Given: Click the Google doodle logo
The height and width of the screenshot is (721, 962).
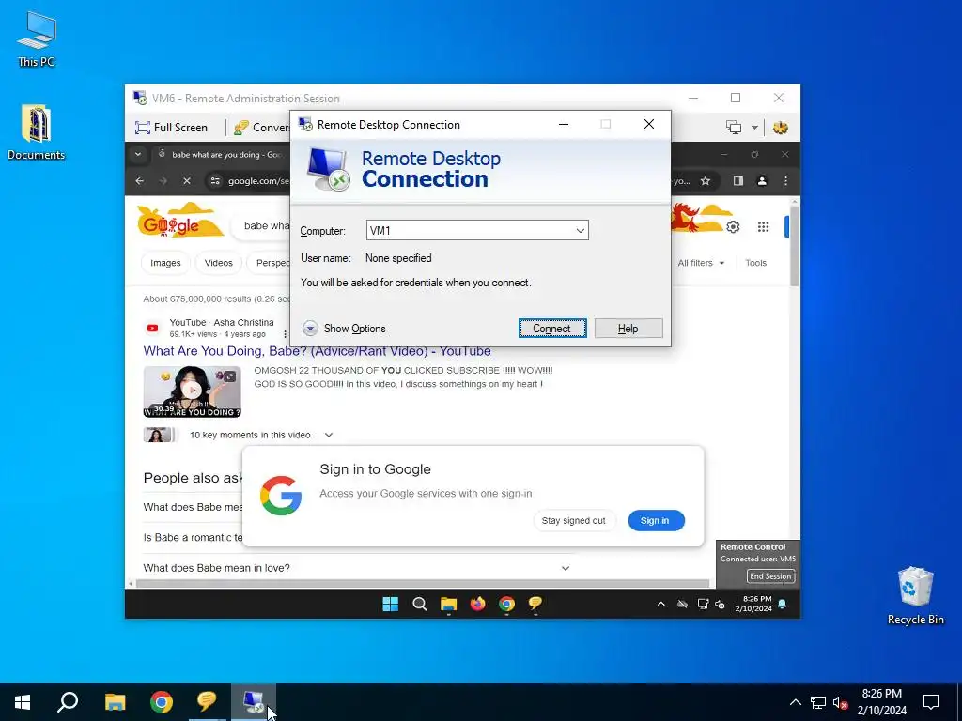Looking at the screenshot, I should (x=179, y=222).
